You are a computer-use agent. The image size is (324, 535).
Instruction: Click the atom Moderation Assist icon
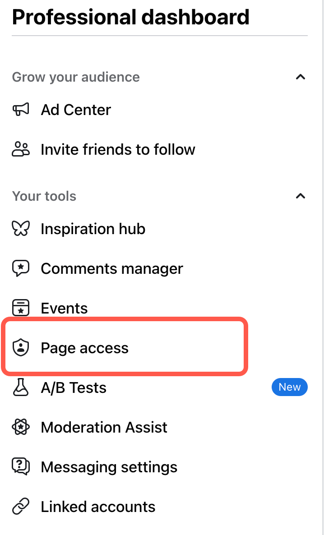[21, 427]
